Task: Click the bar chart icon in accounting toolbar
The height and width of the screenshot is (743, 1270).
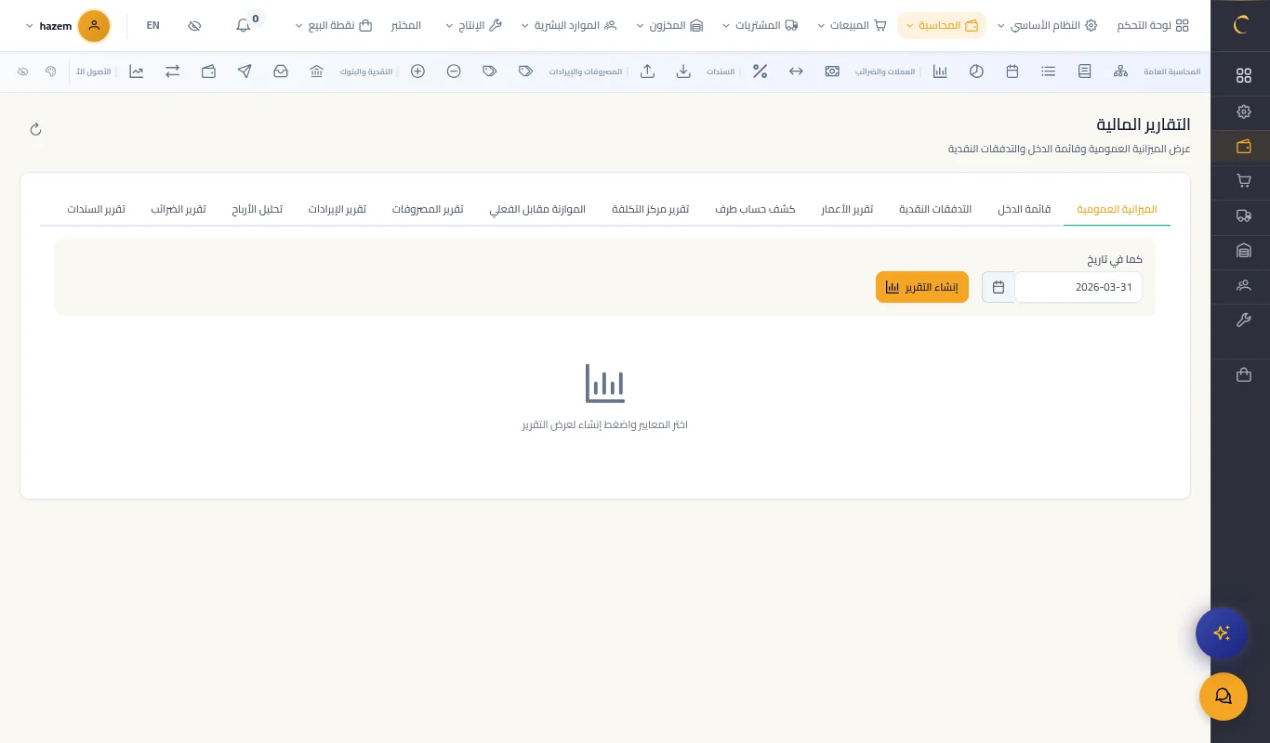Action: tap(940, 71)
